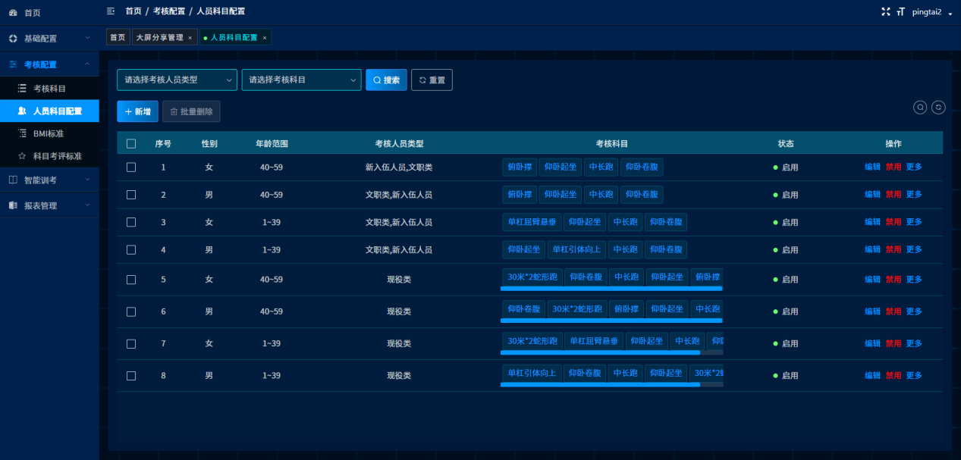This screenshot has height=460, width=961.
Task: Toggle fullscreen mode icon in header
Action: (885, 11)
